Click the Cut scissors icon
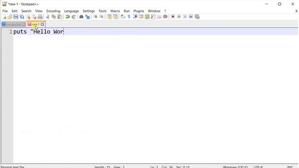Viewport: 299px width, 168px height. click(48, 17)
